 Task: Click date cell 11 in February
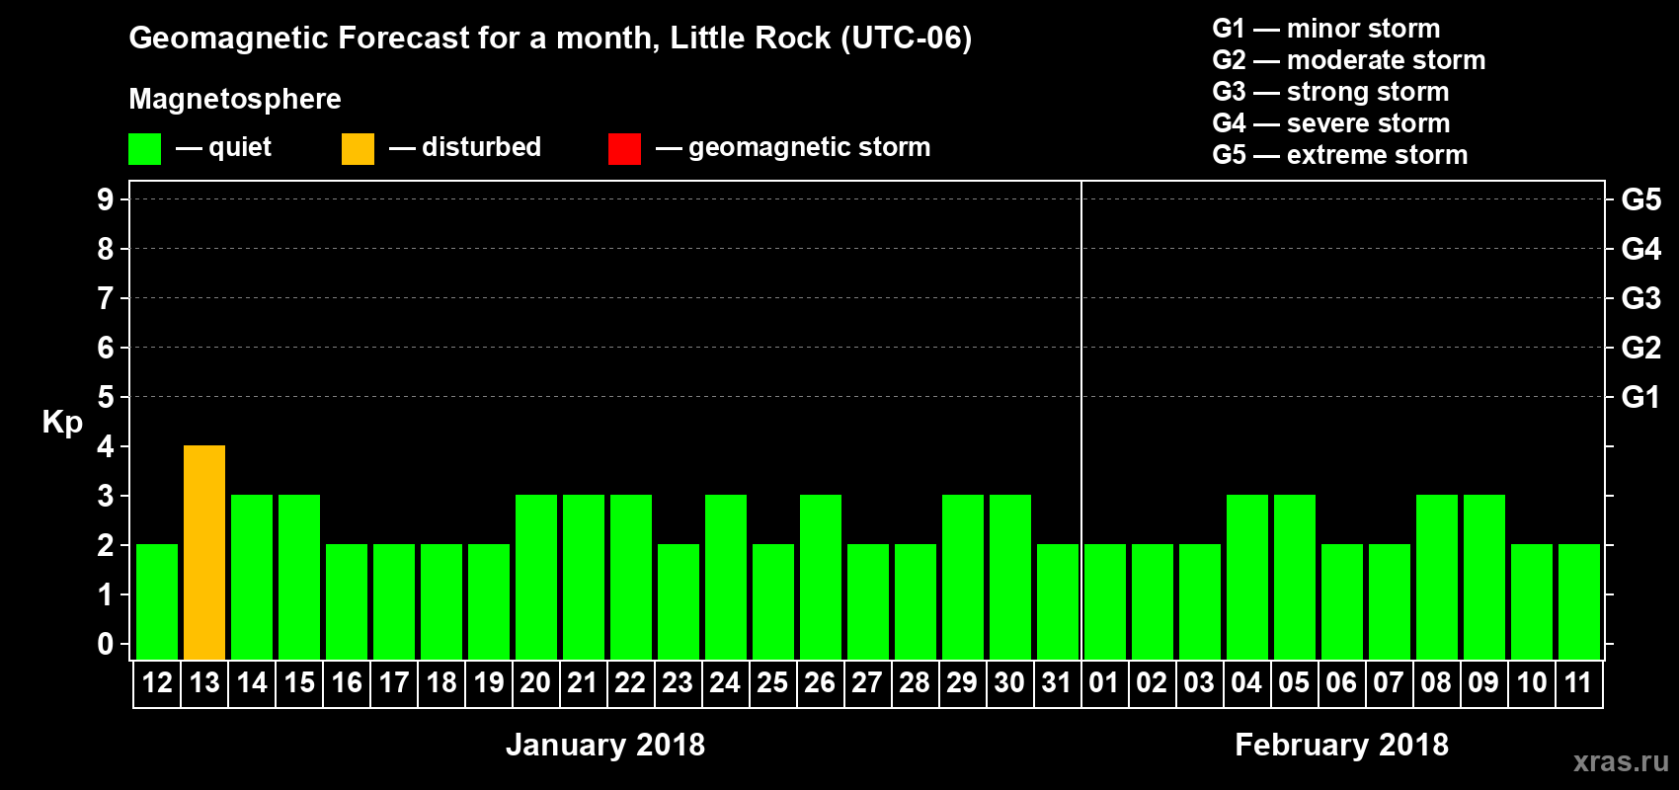pos(1579,683)
